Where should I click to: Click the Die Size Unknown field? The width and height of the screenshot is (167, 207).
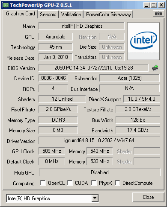(x=112, y=47)
